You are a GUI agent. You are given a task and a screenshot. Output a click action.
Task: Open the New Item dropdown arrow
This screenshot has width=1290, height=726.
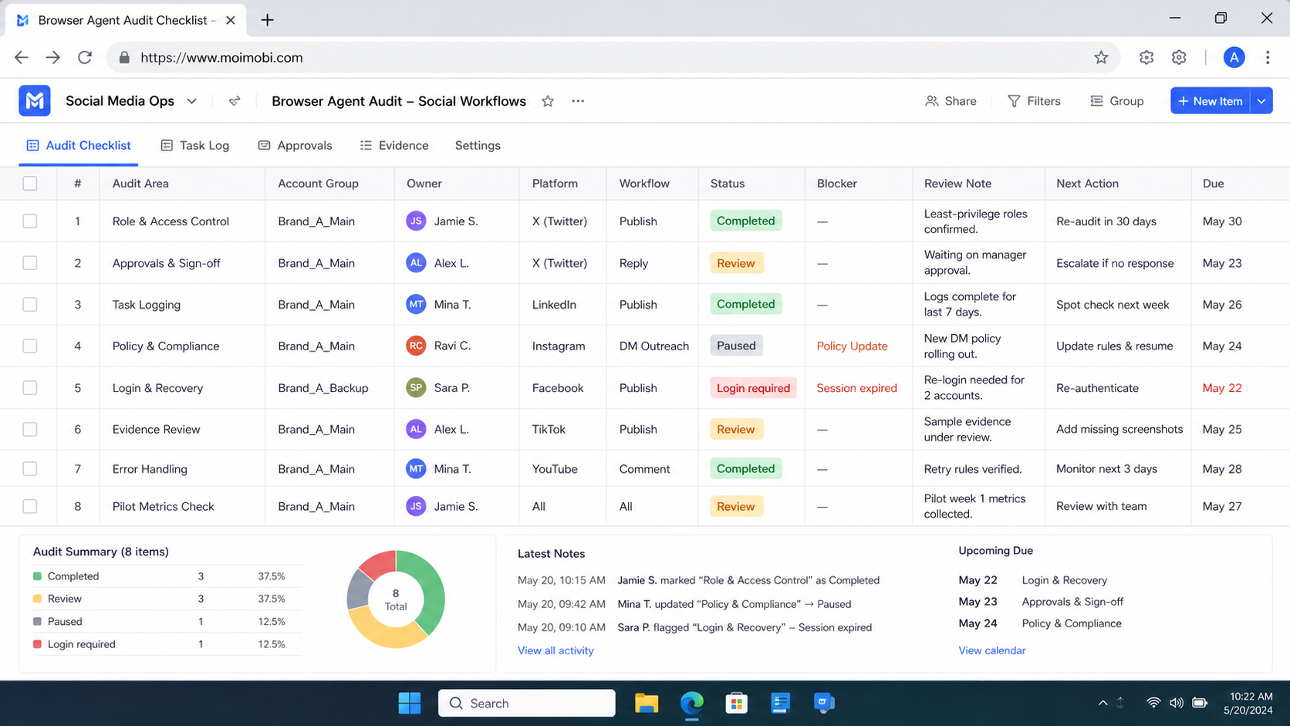(x=1261, y=101)
